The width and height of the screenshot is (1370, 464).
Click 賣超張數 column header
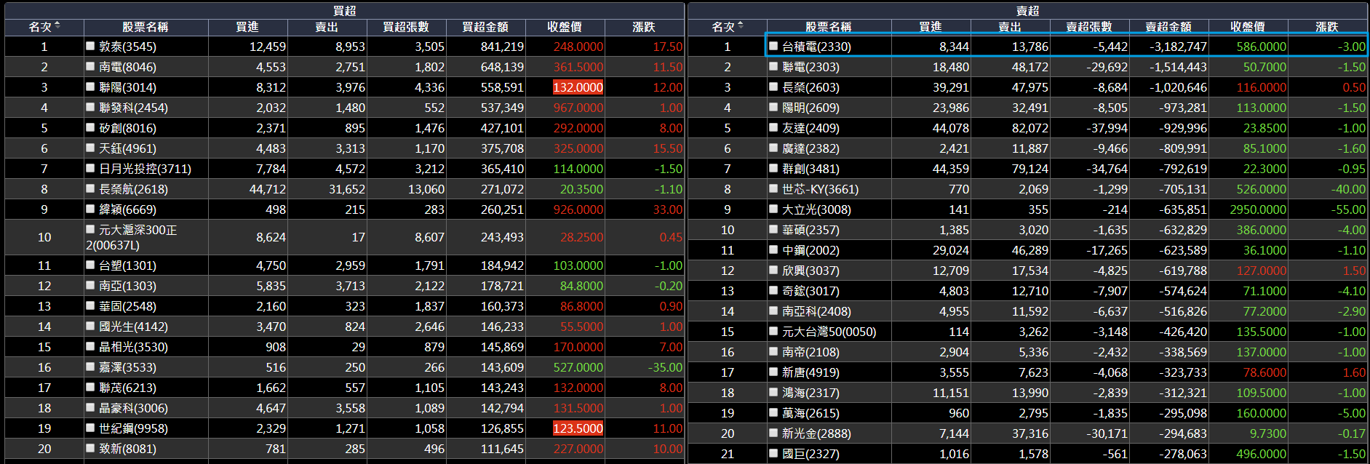[1089, 27]
